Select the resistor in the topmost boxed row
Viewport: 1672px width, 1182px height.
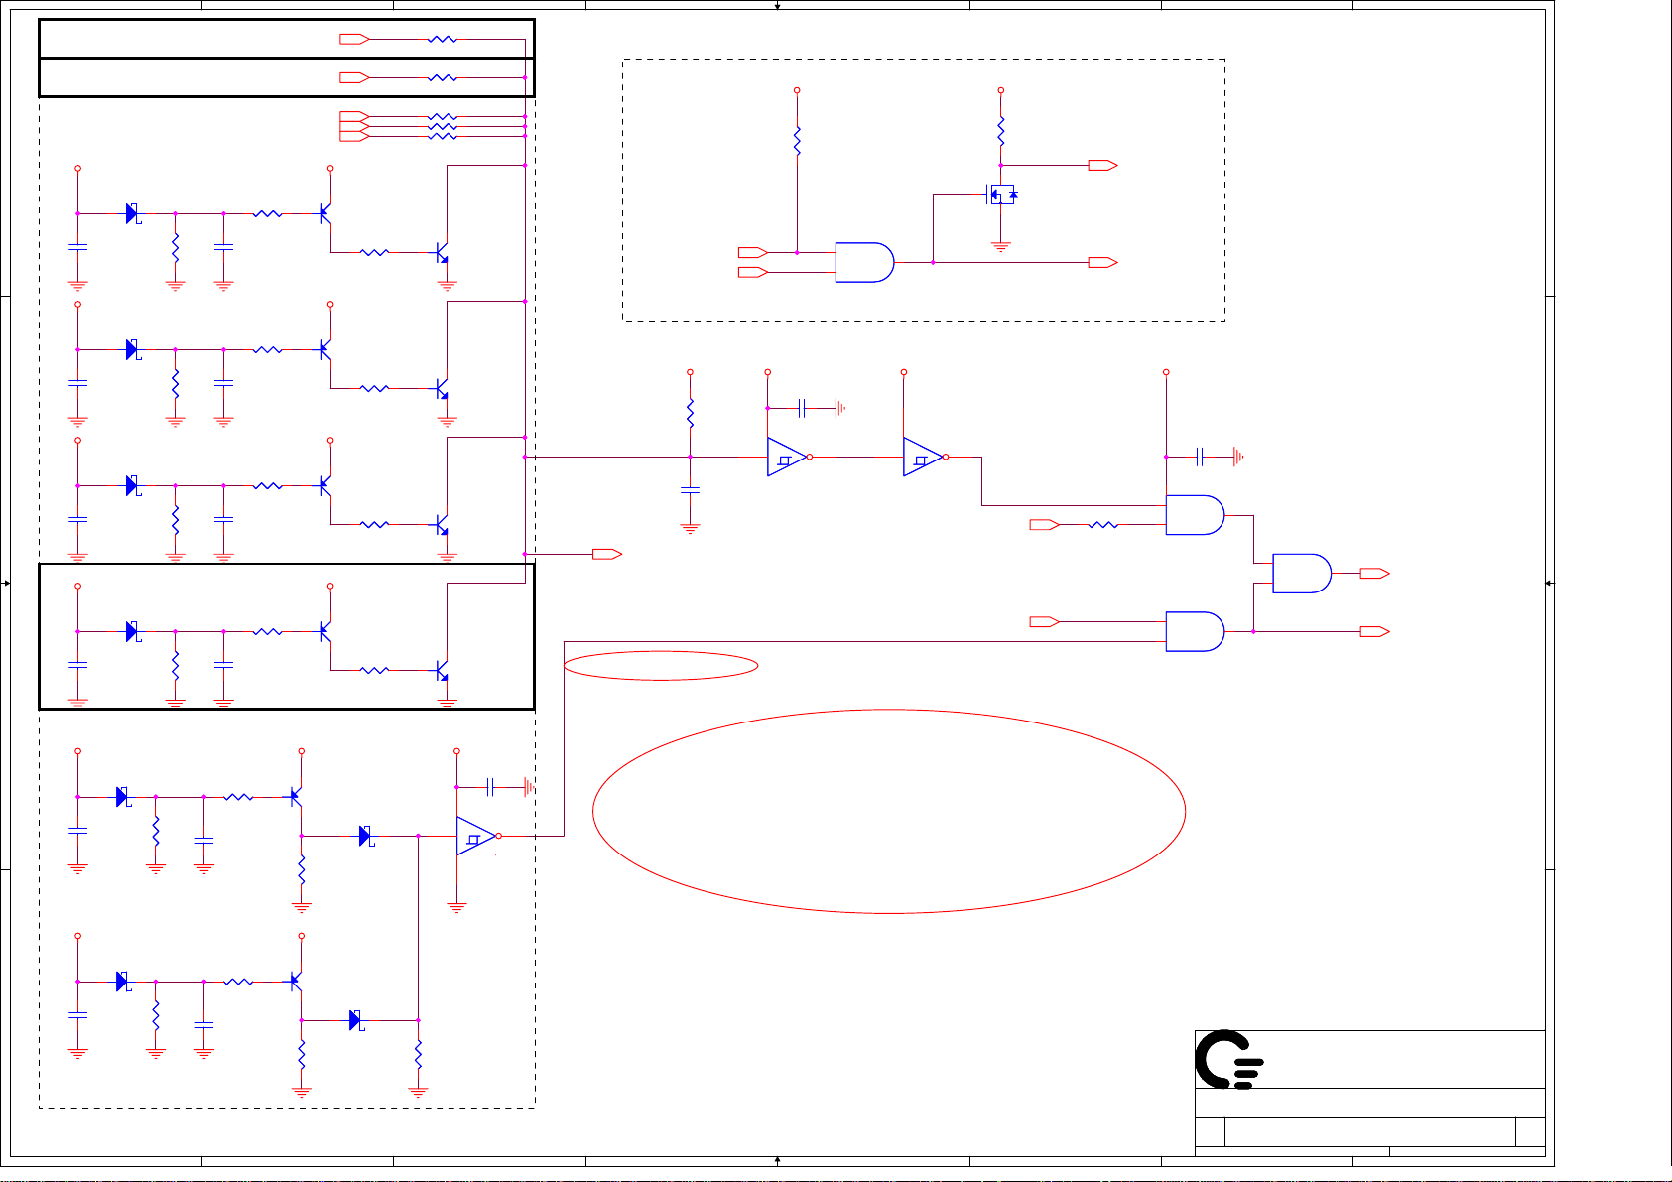(x=442, y=40)
